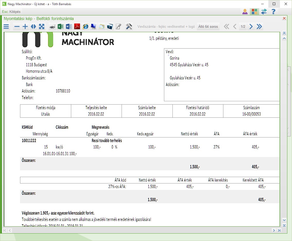Export the invoice to Word
The height and width of the screenshot is (241, 292).
pyautogui.click(x=69, y=26)
